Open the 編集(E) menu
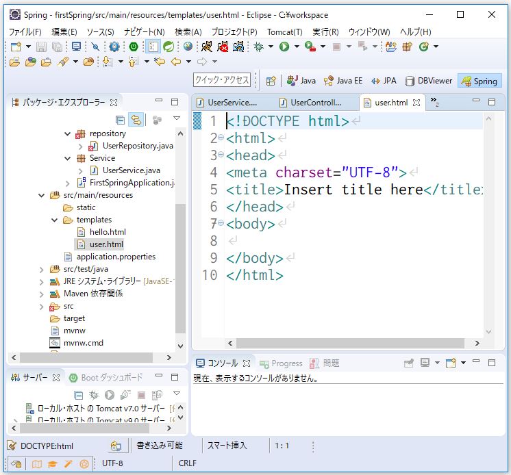Viewport: 511px width, 475px height. (x=64, y=32)
